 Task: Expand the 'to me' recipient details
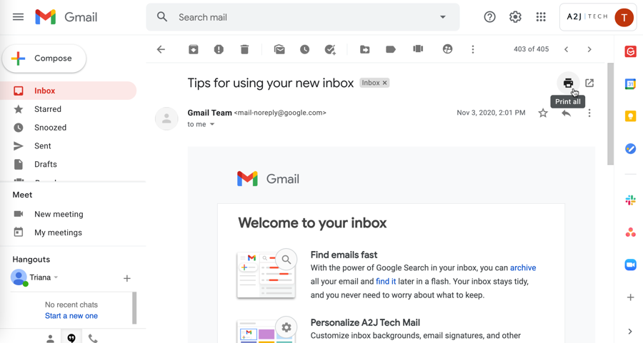coord(212,125)
